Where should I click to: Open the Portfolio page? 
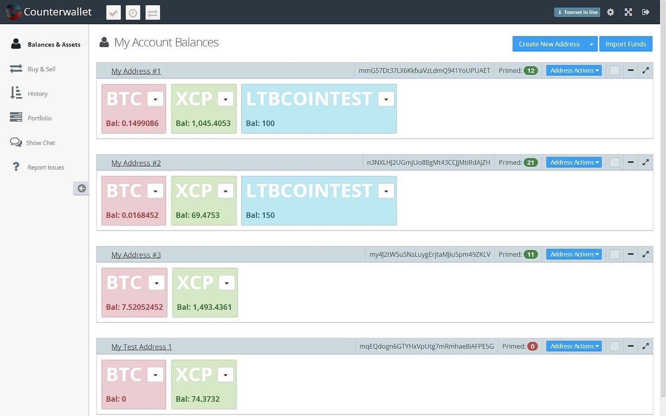pyautogui.click(x=30, y=118)
